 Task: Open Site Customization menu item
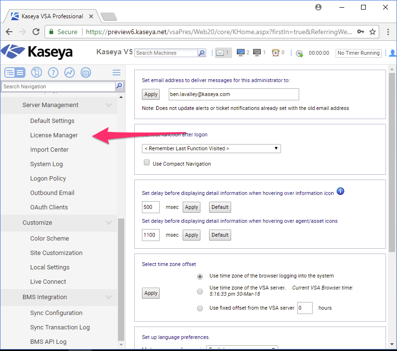[x=56, y=253]
